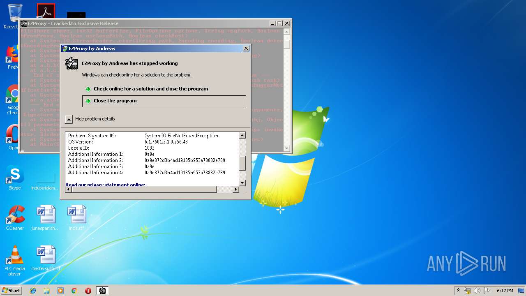This screenshot has width=526, height=296.
Task: Open Chrome from the taskbar
Action: [x=74, y=291]
